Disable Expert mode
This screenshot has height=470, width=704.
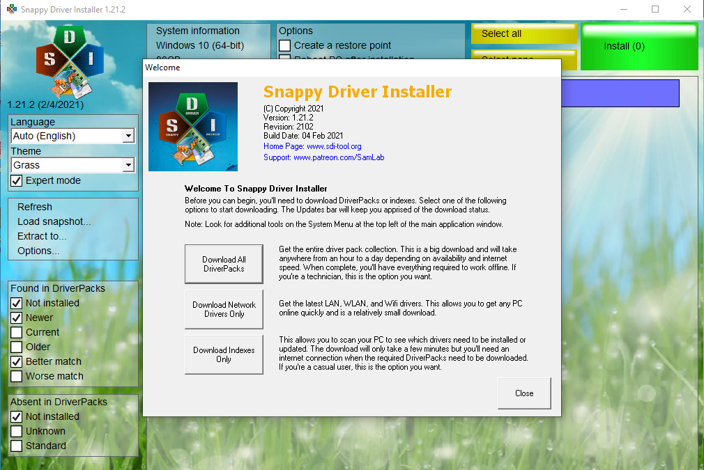[x=16, y=180]
